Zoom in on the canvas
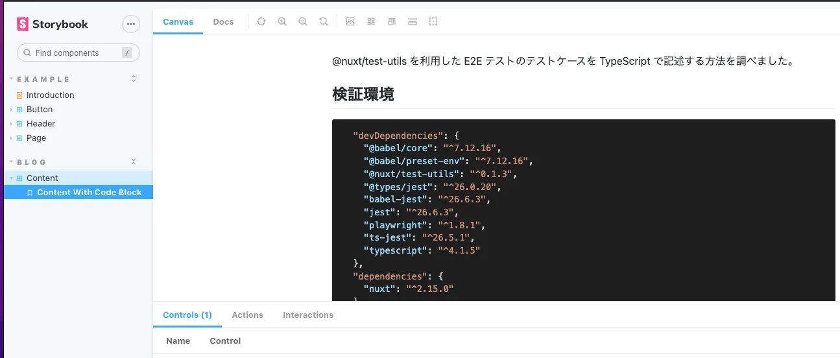This screenshot has height=358, width=840. click(x=282, y=21)
